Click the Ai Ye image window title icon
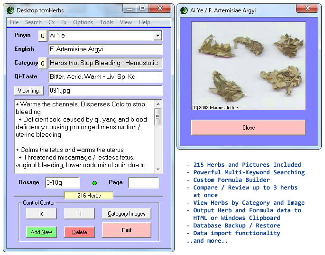This screenshot has width=325, height=255. [184, 10]
